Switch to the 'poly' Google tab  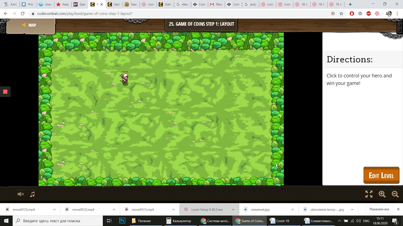[250, 4]
